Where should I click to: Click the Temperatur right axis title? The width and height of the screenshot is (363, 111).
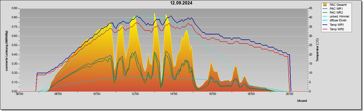coord(317,50)
